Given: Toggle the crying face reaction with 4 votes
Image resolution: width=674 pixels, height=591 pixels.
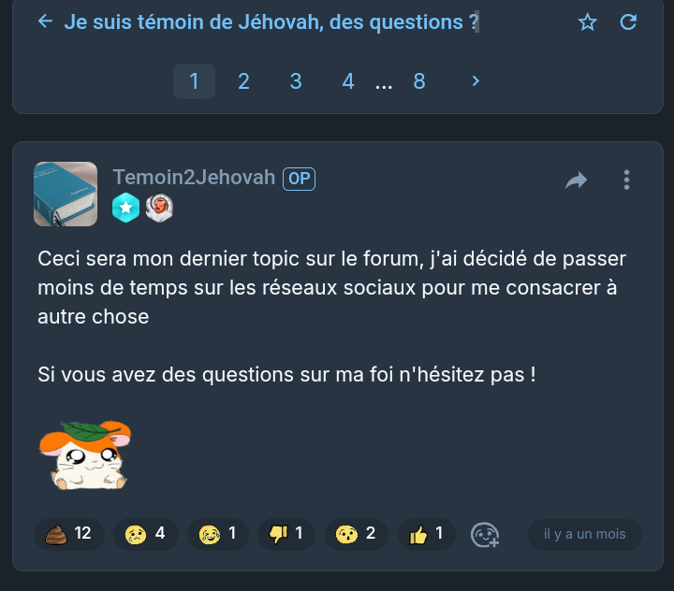Looking at the screenshot, I should click(x=146, y=534).
